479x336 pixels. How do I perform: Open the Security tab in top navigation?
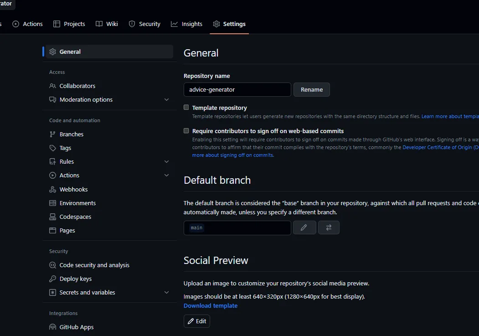144,24
